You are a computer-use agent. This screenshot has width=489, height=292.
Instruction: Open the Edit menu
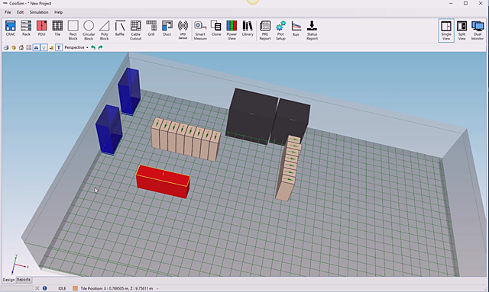pyautogui.click(x=21, y=12)
